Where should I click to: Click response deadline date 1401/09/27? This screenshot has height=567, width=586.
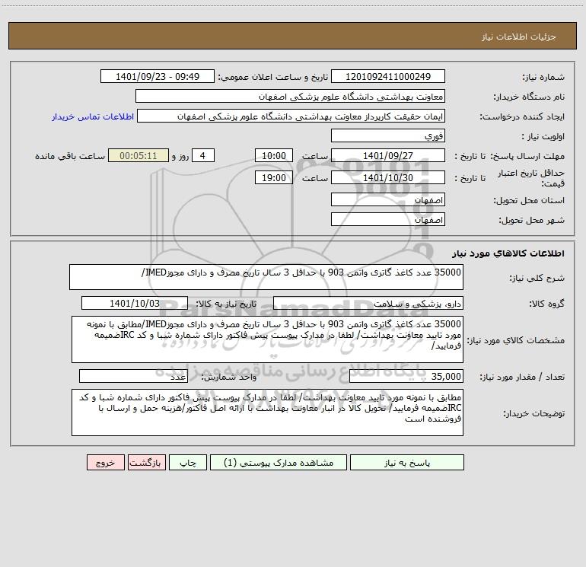(x=388, y=155)
